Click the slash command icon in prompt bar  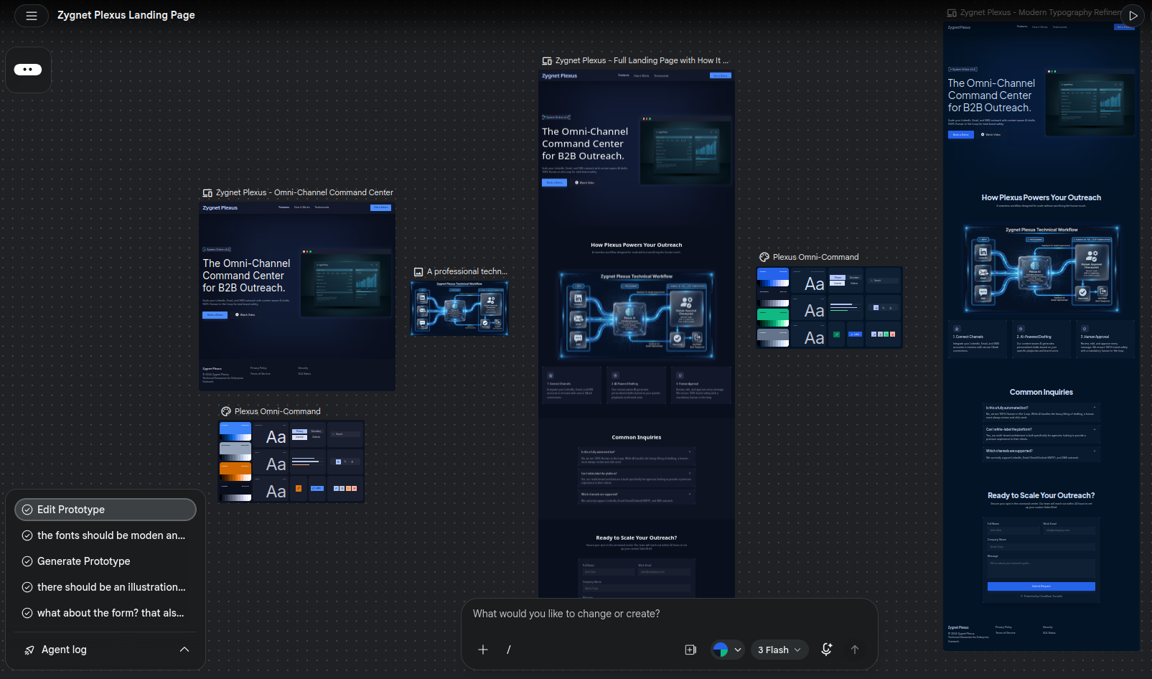[x=509, y=650]
